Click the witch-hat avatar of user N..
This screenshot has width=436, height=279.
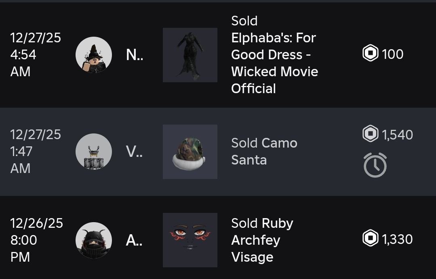[x=94, y=55]
